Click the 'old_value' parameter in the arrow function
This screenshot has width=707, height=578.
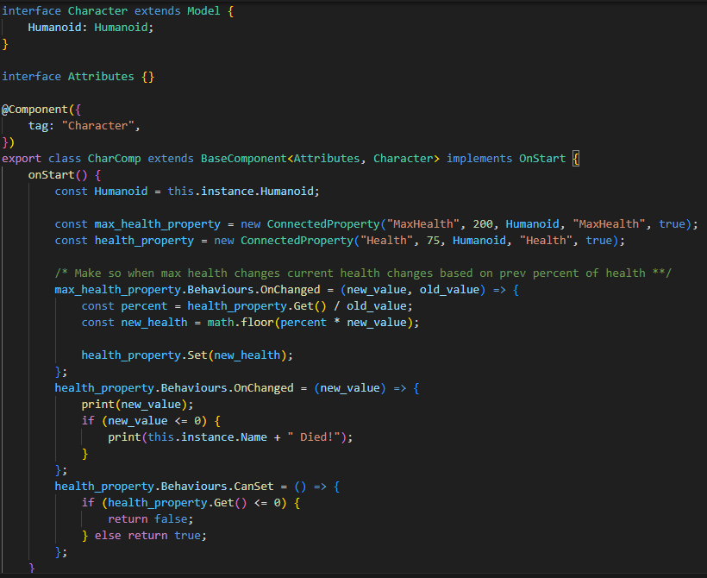click(449, 290)
